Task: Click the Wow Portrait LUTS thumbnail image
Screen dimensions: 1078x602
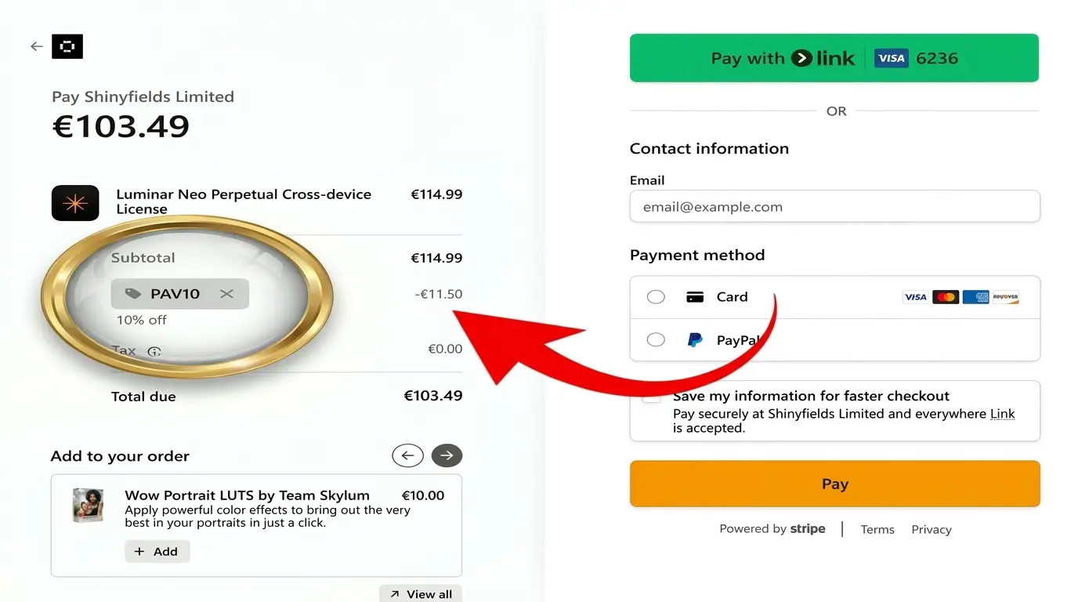Action: (x=87, y=506)
